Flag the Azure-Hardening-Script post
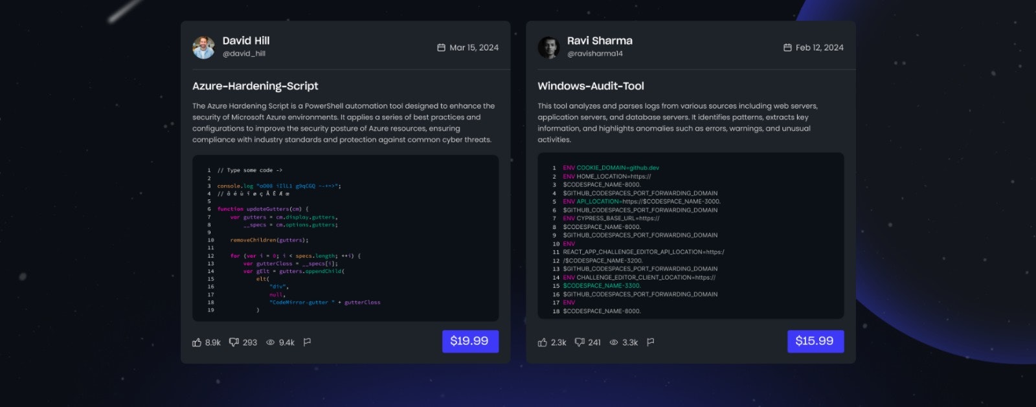This screenshot has height=407, width=1036. pos(308,342)
